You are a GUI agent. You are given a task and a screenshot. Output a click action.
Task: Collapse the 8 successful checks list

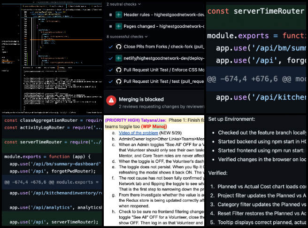[127, 37]
